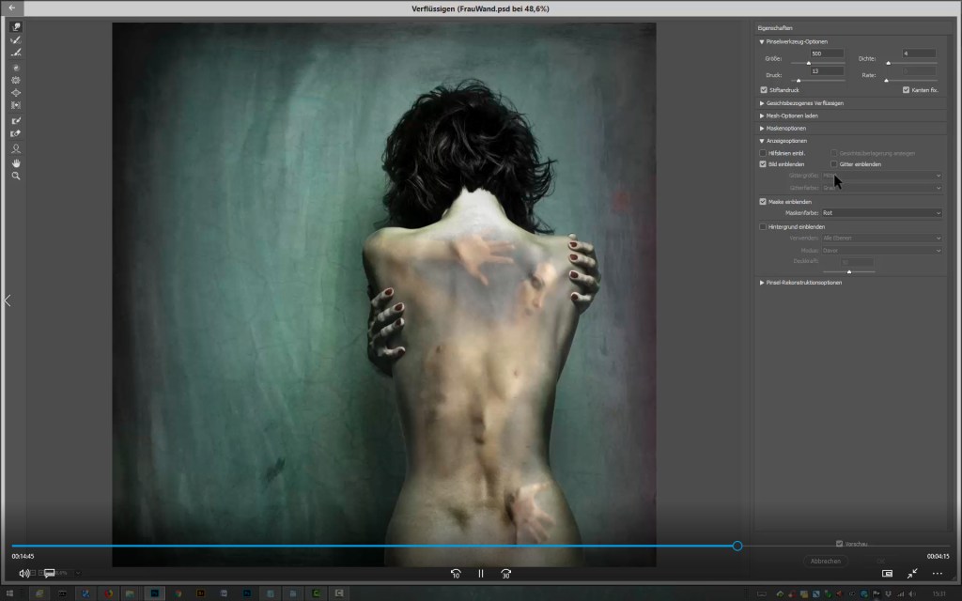962x601 pixels.
Task: Select the Reconstruct tool in toolbar
Action: point(16,40)
